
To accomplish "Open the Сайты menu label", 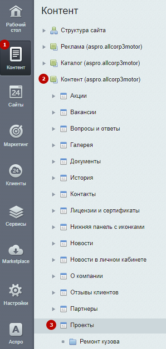I will pyautogui.click(x=16, y=105).
